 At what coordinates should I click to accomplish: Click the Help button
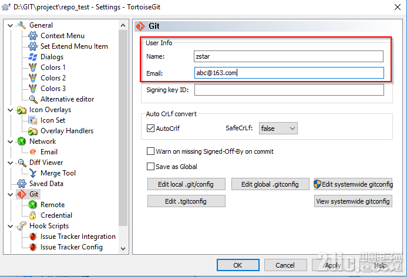coord(381,265)
